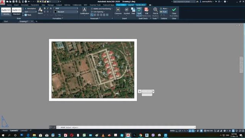Open the Express Tools ribbon tab
Image resolution: width=245 pixels, height=138 pixels.
coord(95,5)
